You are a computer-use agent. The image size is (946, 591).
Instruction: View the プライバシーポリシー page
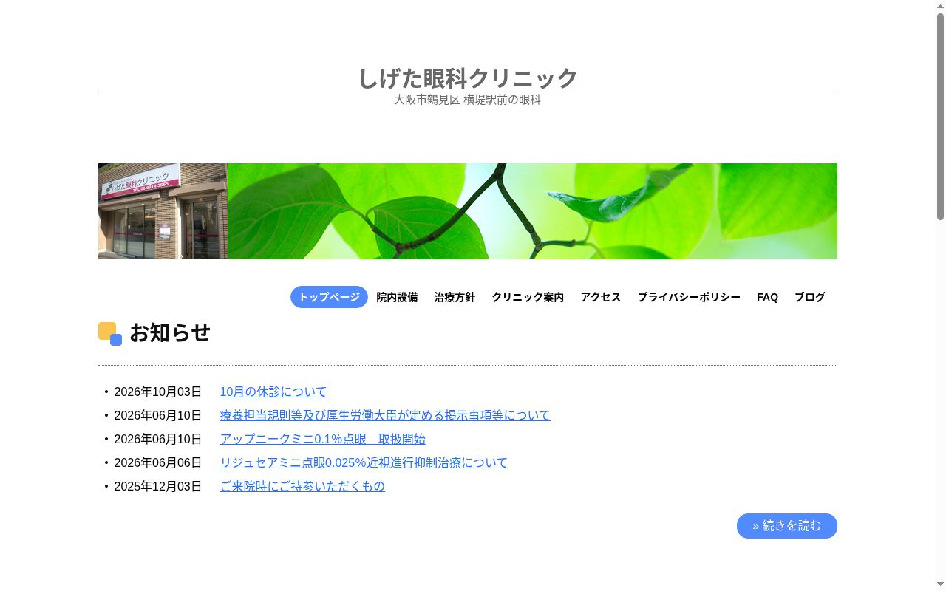[689, 297]
